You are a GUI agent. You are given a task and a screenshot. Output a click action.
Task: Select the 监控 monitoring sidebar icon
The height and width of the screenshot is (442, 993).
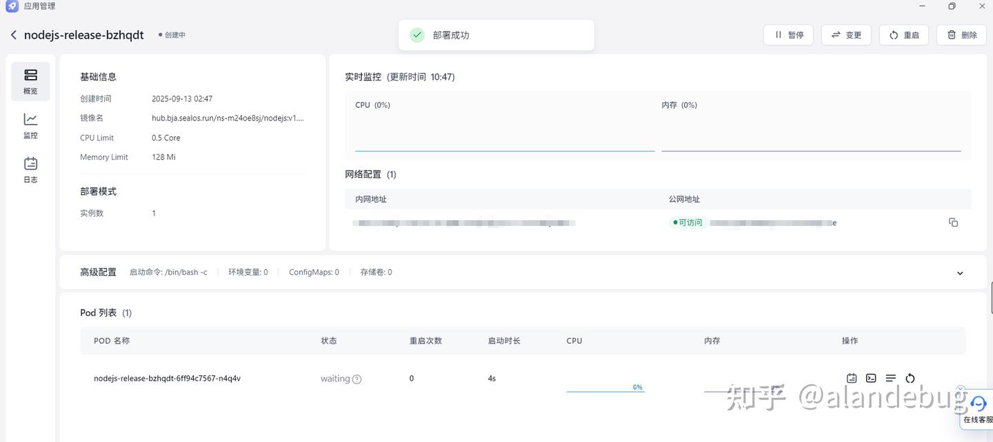click(x=30, y=126)
